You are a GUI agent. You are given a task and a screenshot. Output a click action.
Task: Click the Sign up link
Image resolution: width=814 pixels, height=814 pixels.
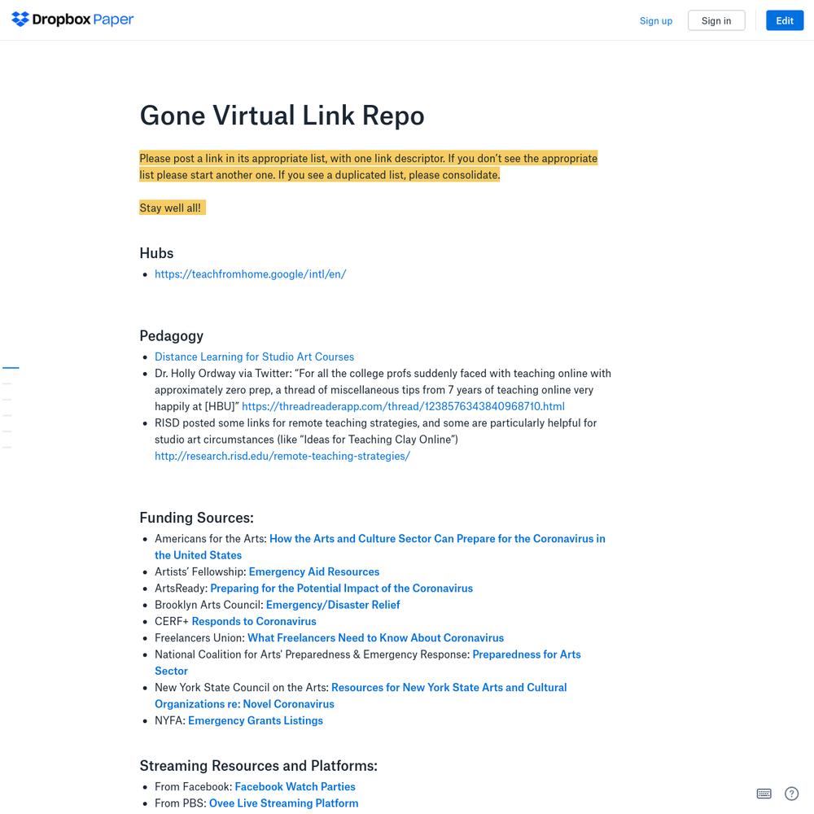point(655,21)
